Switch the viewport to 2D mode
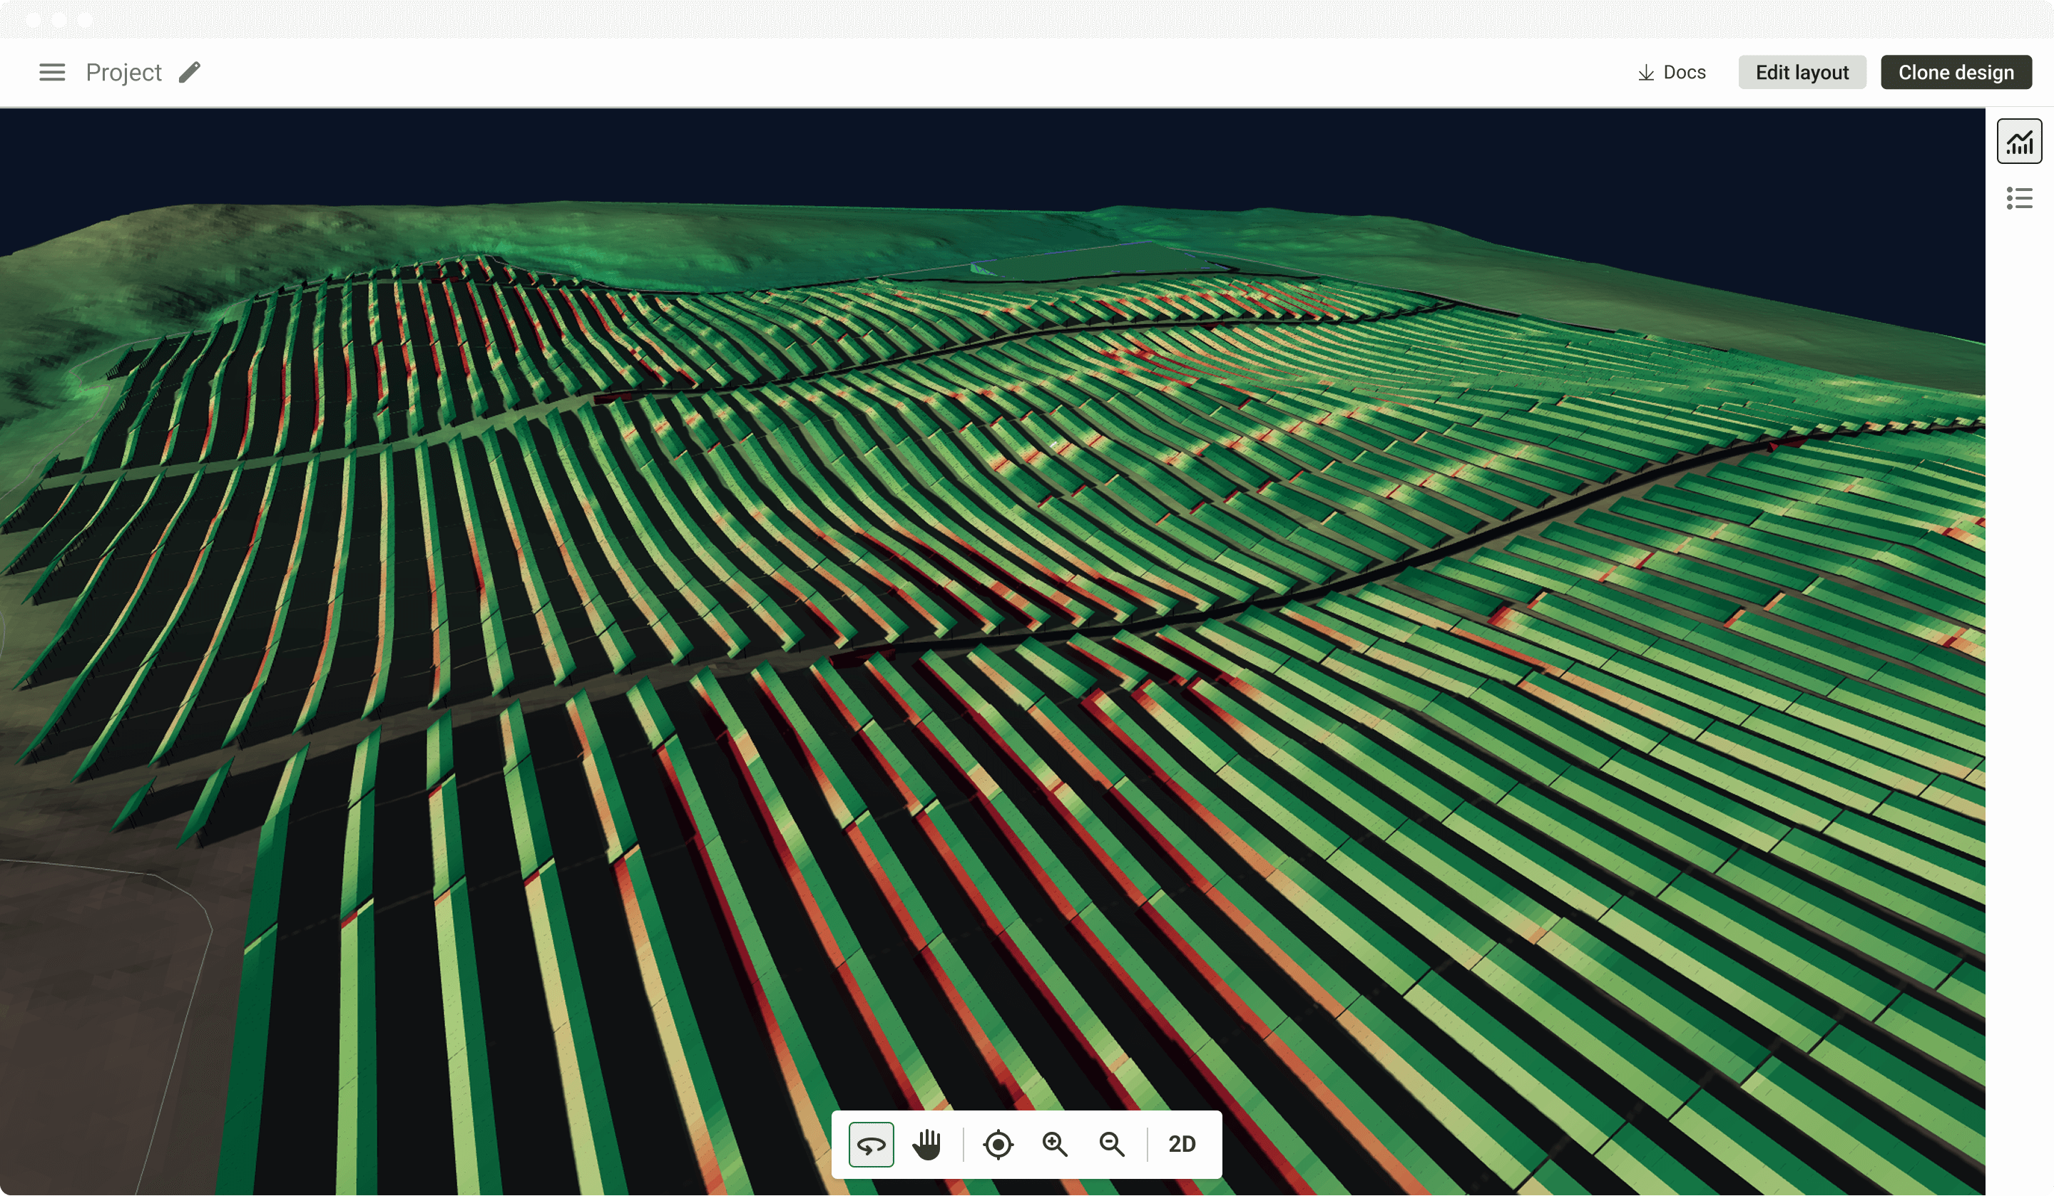 (1182, 1144)
